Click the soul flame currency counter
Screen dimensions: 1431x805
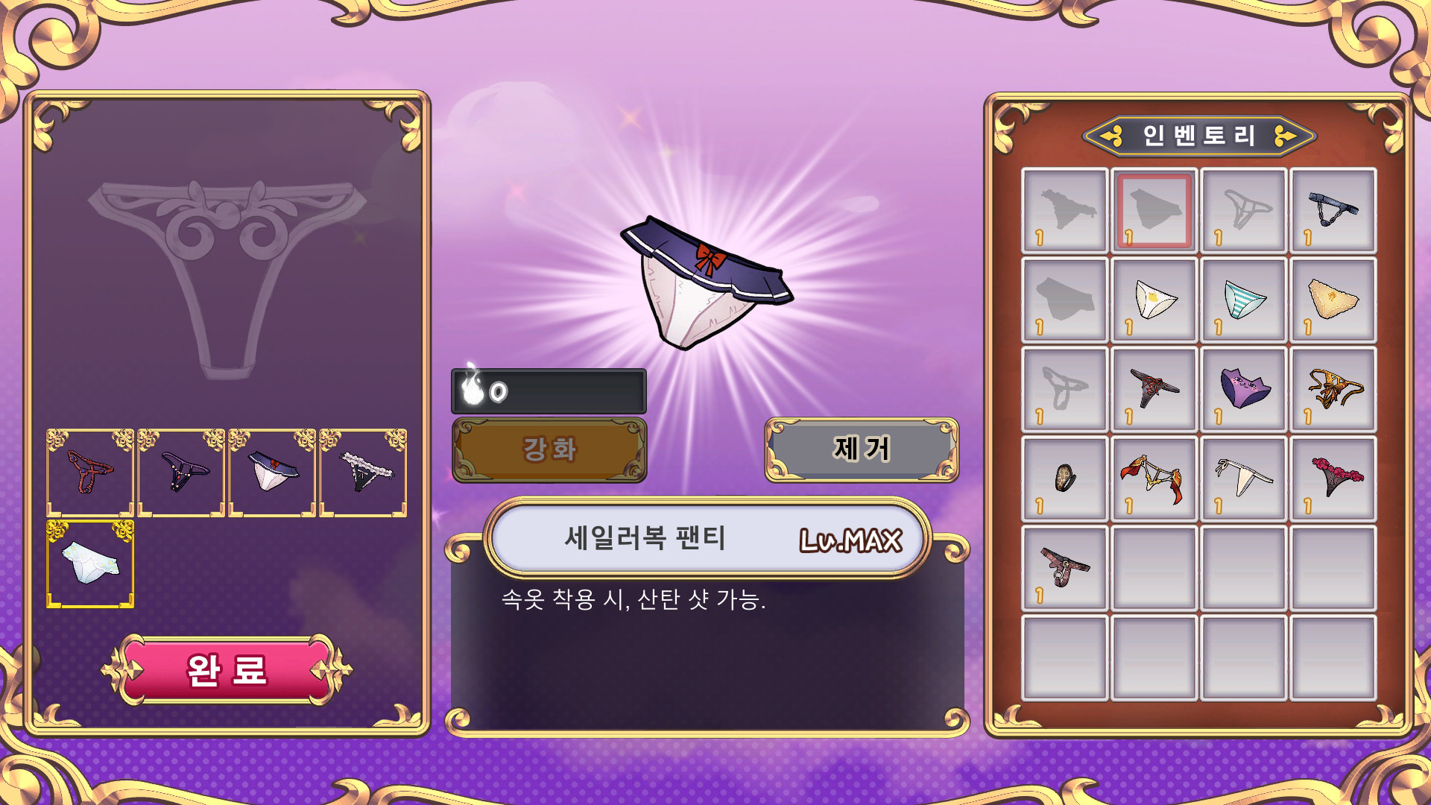[549, 391]
